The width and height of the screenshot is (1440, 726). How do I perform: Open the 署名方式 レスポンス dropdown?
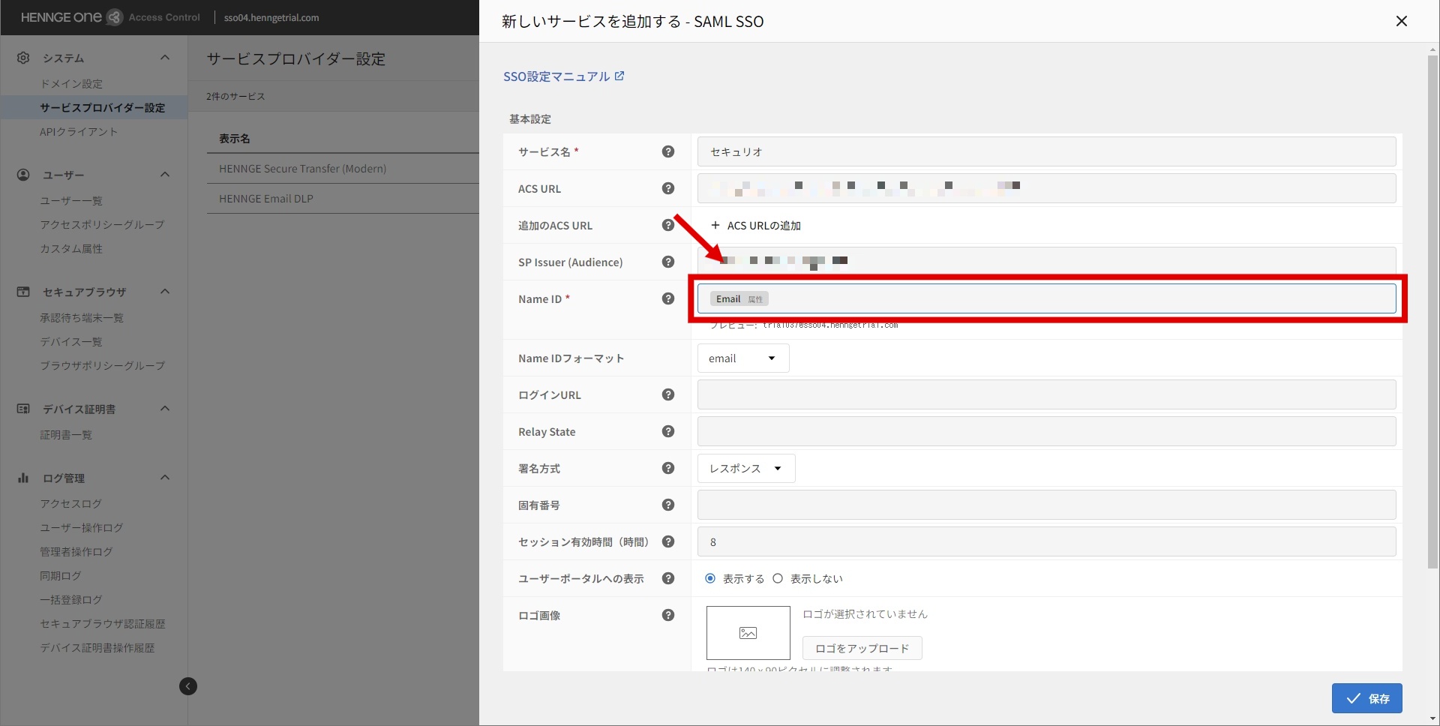(746, 468)
